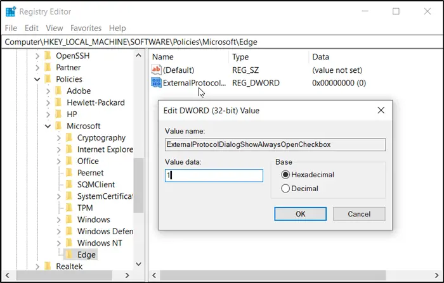Collapse the Policies key

pos(37,79)
